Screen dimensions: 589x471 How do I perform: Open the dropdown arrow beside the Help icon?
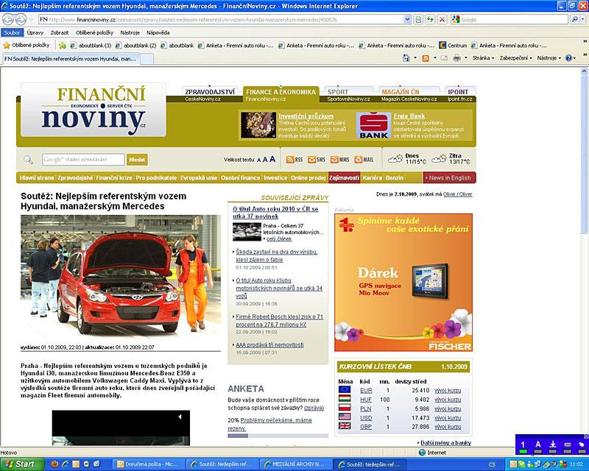point(574,58)
